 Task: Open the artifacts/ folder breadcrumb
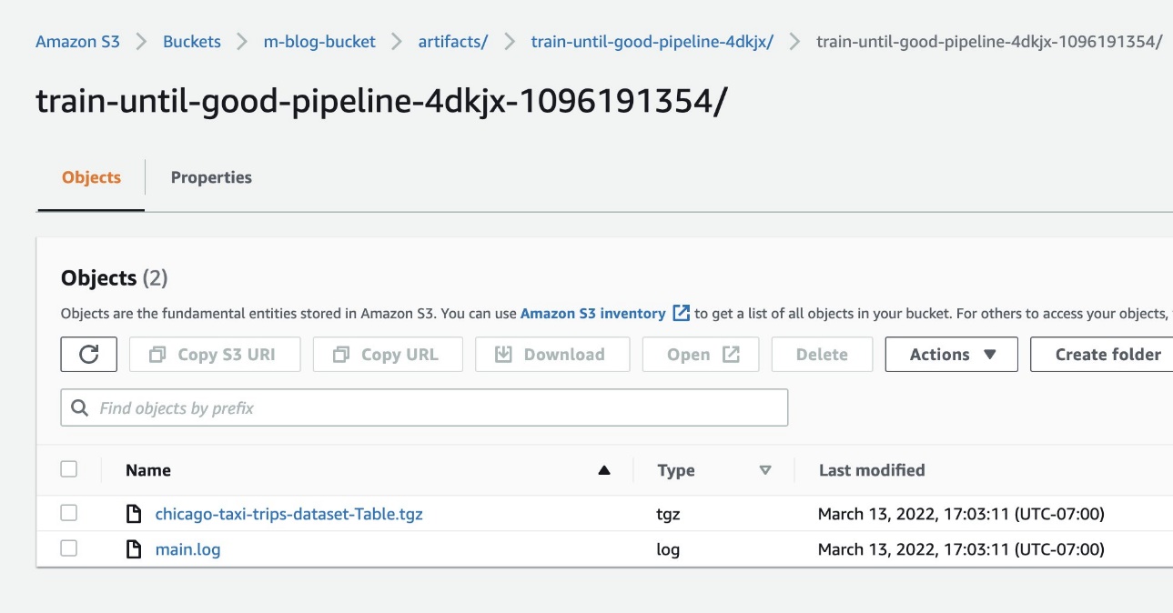click(x=453, y=42)
